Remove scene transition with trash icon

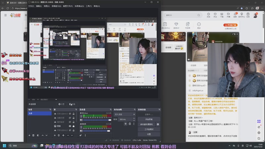coord(130,124)
